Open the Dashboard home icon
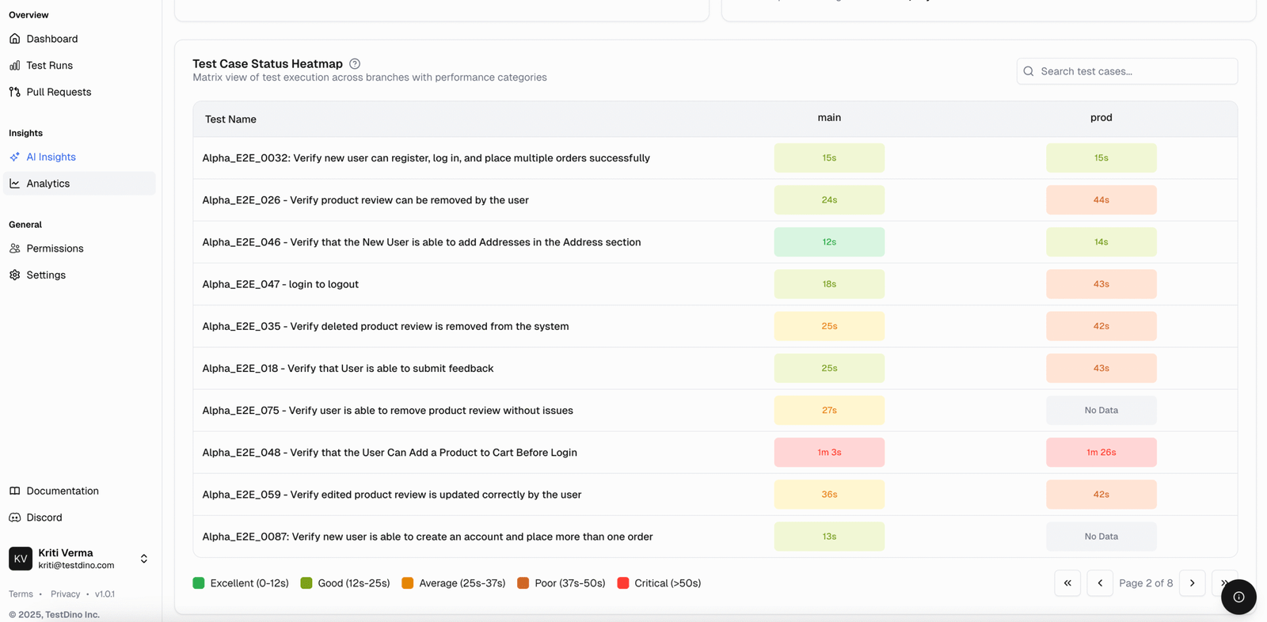This screenshot has height=622, width=1267. pos(14,39)
